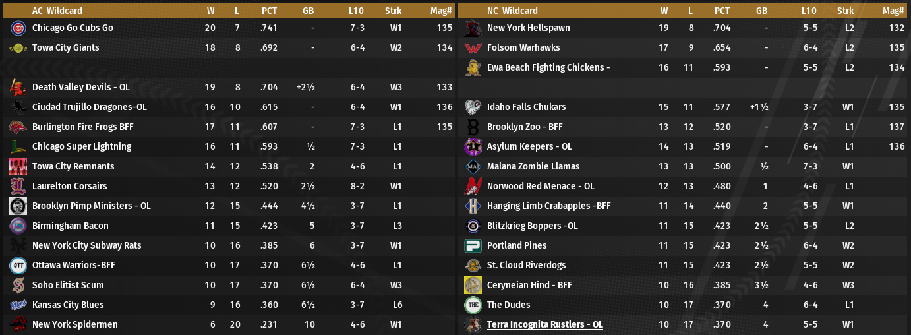Image resolution: width=911 pixels, height=335 pixels.
Task: Click the Kansas City Blues logo
Action: (x=18, y=305)
